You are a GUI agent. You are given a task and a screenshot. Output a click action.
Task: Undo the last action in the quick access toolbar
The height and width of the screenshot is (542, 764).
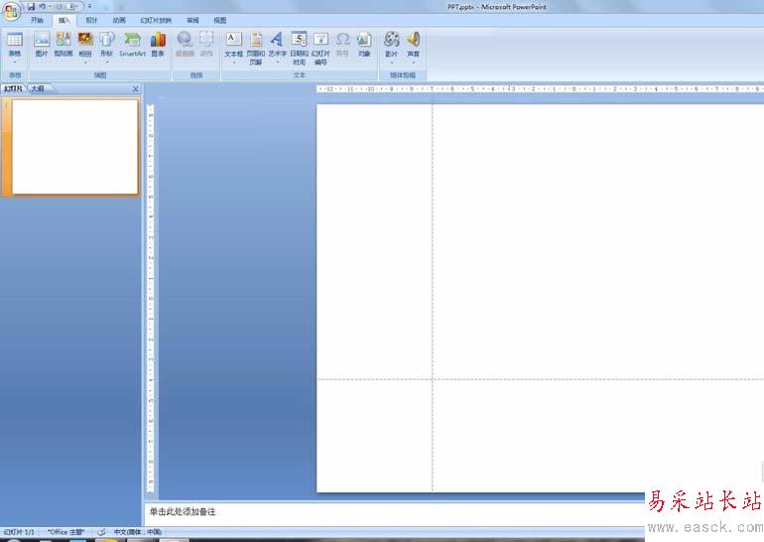(43, 6)
